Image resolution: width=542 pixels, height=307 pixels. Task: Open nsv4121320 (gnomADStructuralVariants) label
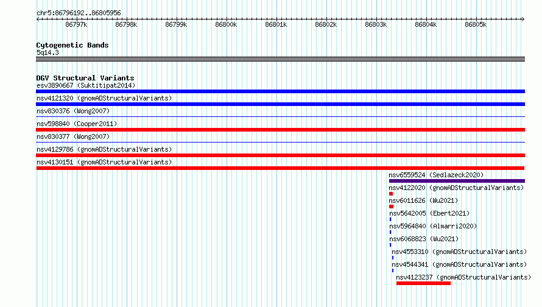tap(104, 98)
